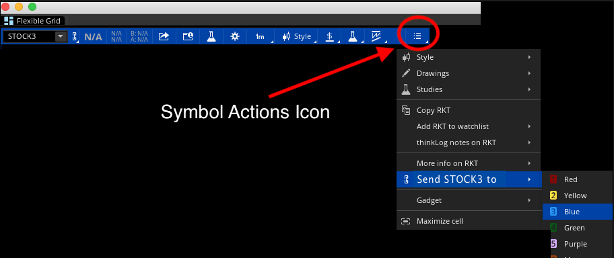Open the Send STOCK3 to submenu

coord(469,179)
